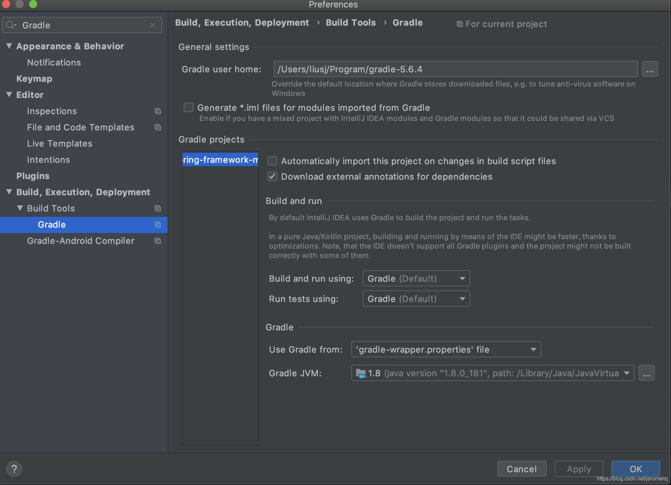Screen dimensions: 671x485
Task: Select Inspections in the settings tree
Action: (x=52, y=111)
